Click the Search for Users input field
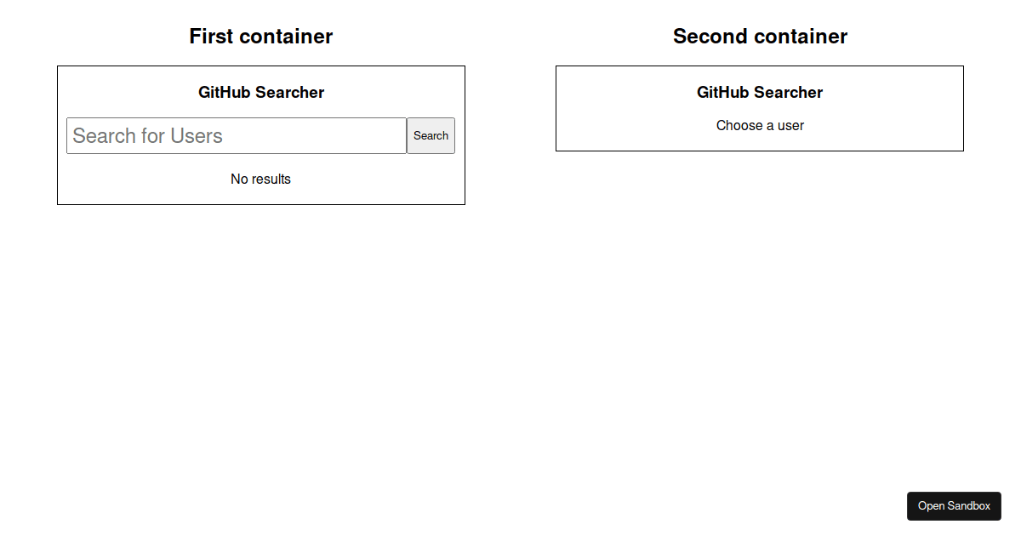The image size is (1021, 536). tap(237, 135)
